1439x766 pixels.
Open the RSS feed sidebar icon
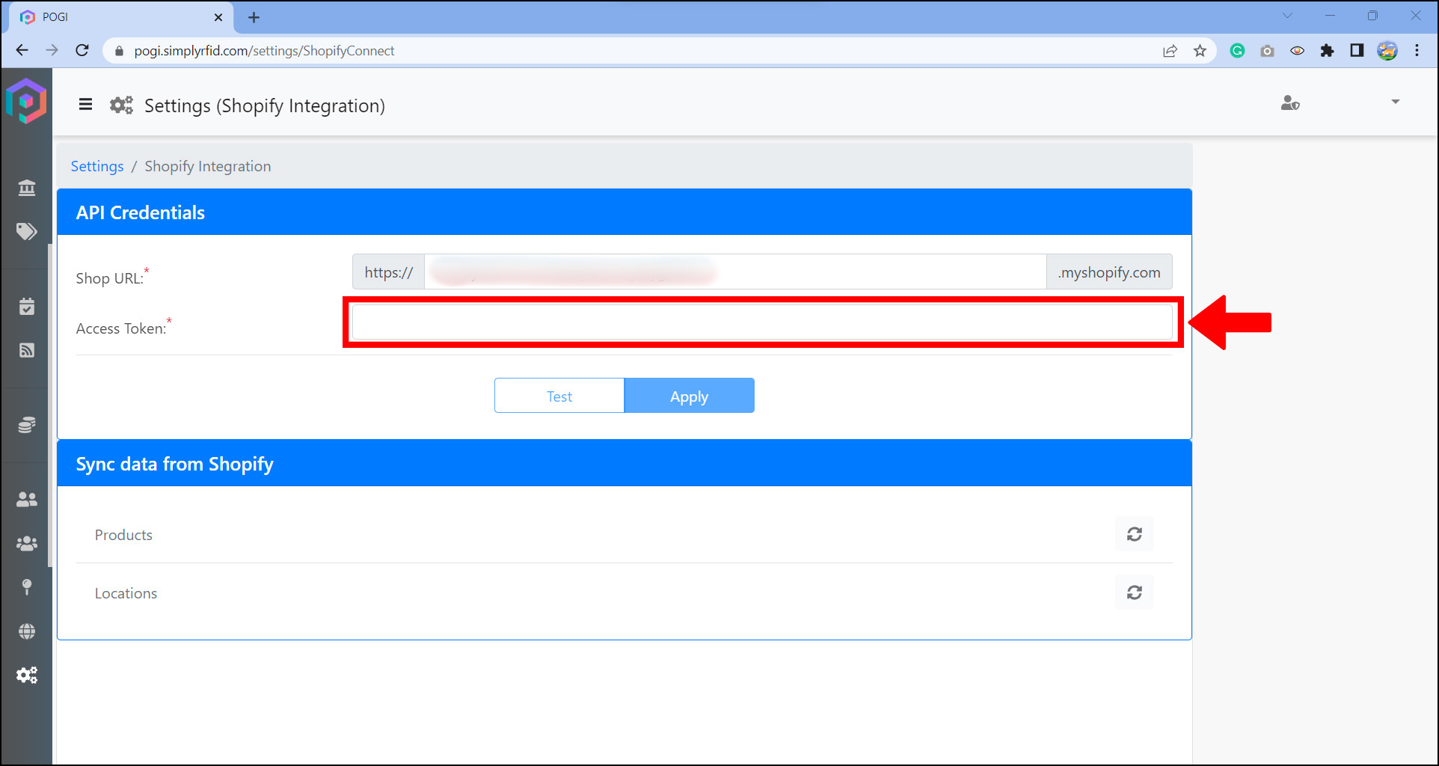point(27,350)
